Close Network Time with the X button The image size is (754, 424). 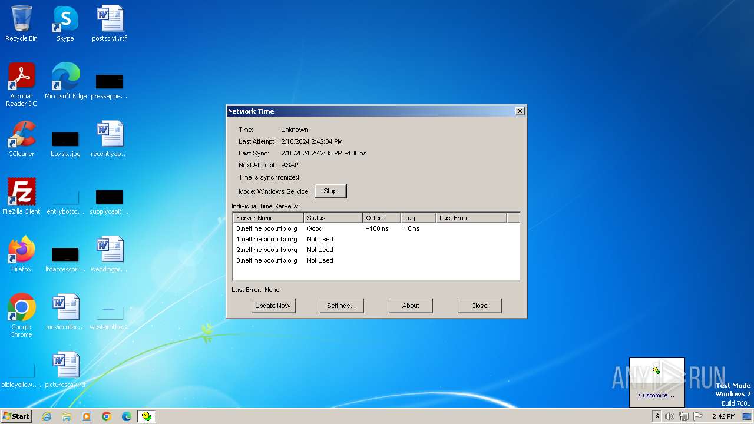520,111
